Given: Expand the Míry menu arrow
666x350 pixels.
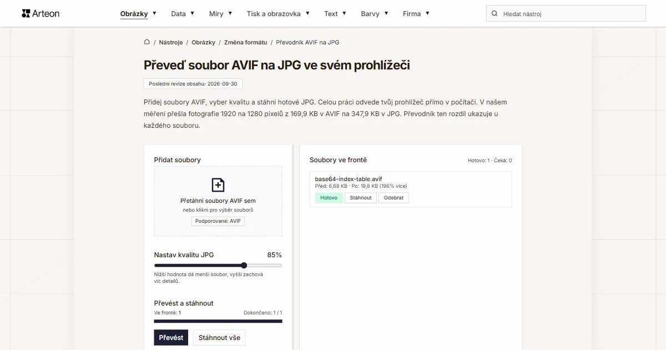Looking at the screenshot, I should 230,13.
